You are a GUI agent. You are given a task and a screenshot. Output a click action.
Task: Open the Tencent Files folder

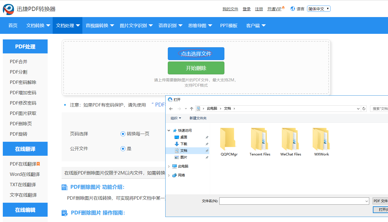click(260, 142)
